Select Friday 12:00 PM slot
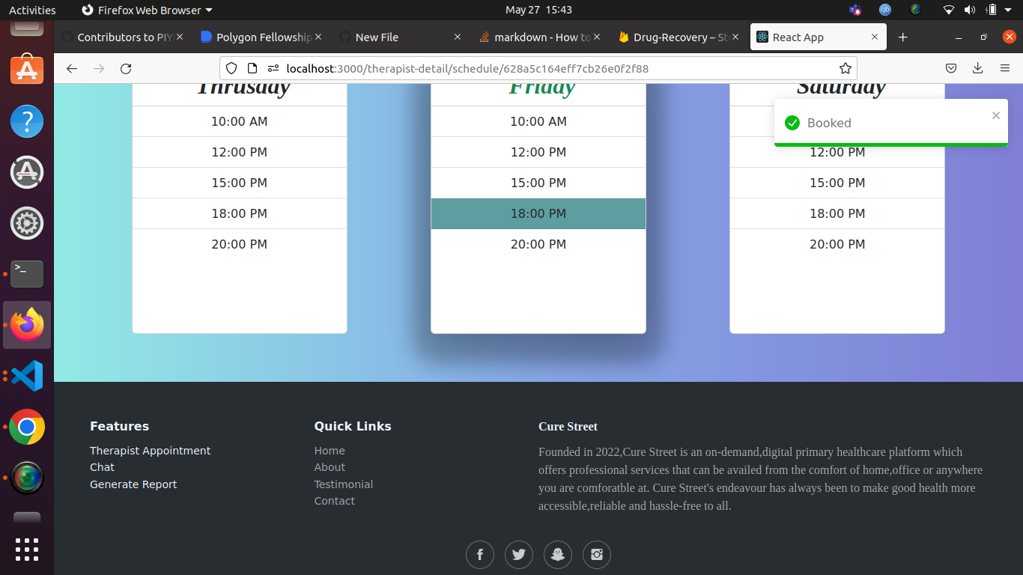The image size is (1023, 575). click(x=538, y=152)
